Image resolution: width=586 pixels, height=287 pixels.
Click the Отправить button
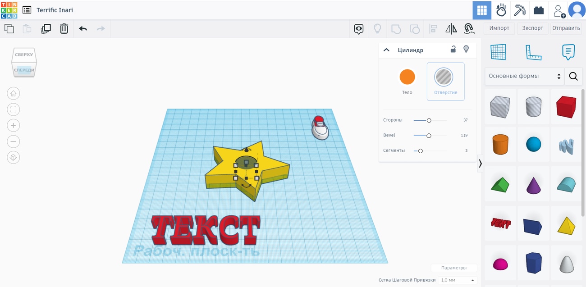[566, 28]
